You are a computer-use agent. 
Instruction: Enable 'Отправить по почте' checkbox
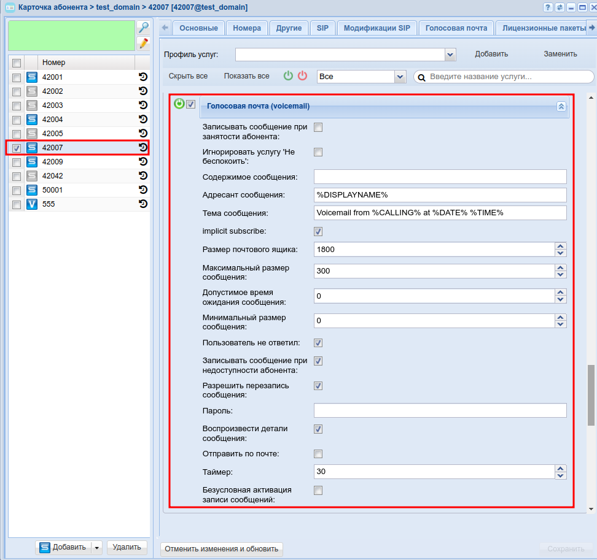point(318,454)
